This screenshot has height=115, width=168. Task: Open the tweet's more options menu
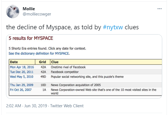tap(159, 9)
